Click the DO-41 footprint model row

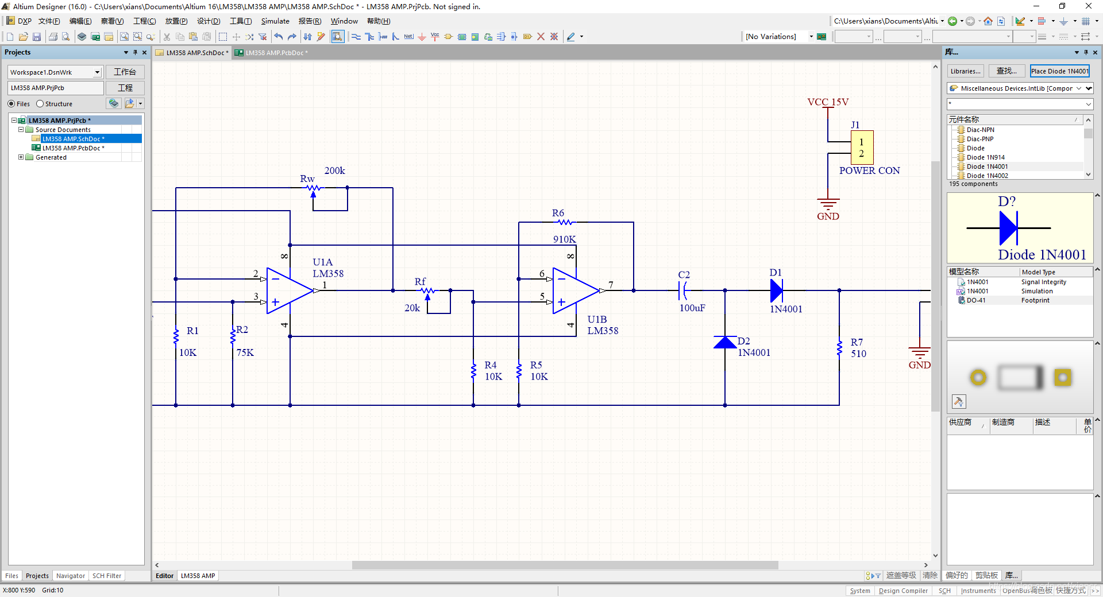coord(1020,300)
